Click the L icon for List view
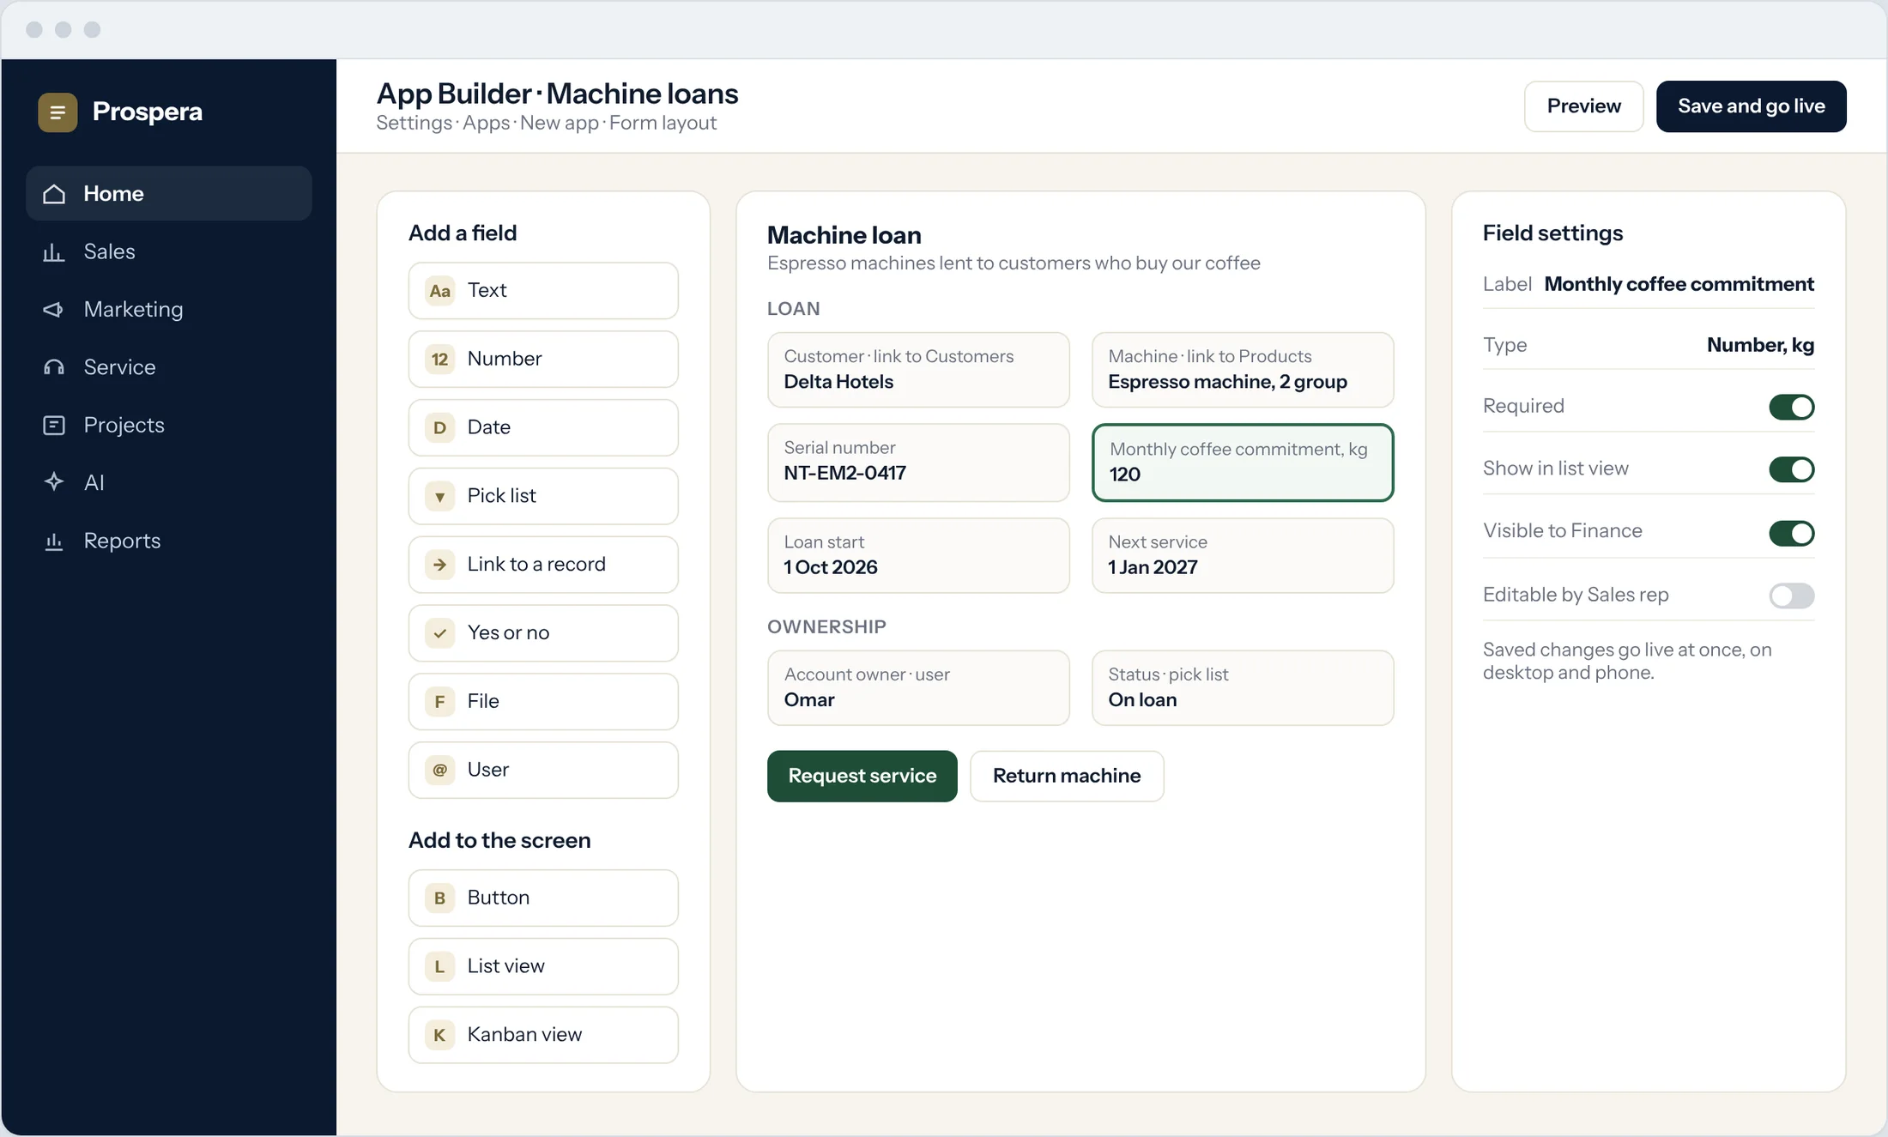 click(x=440, y=967)
